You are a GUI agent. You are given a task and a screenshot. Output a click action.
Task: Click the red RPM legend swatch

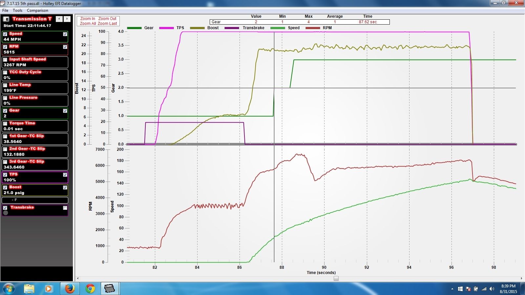[x=313, y=28]
